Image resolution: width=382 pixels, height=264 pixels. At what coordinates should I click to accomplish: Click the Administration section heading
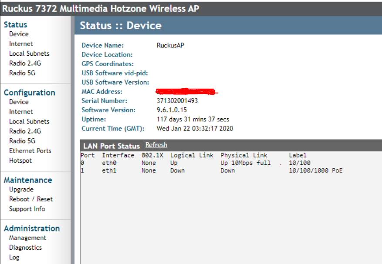32,228
